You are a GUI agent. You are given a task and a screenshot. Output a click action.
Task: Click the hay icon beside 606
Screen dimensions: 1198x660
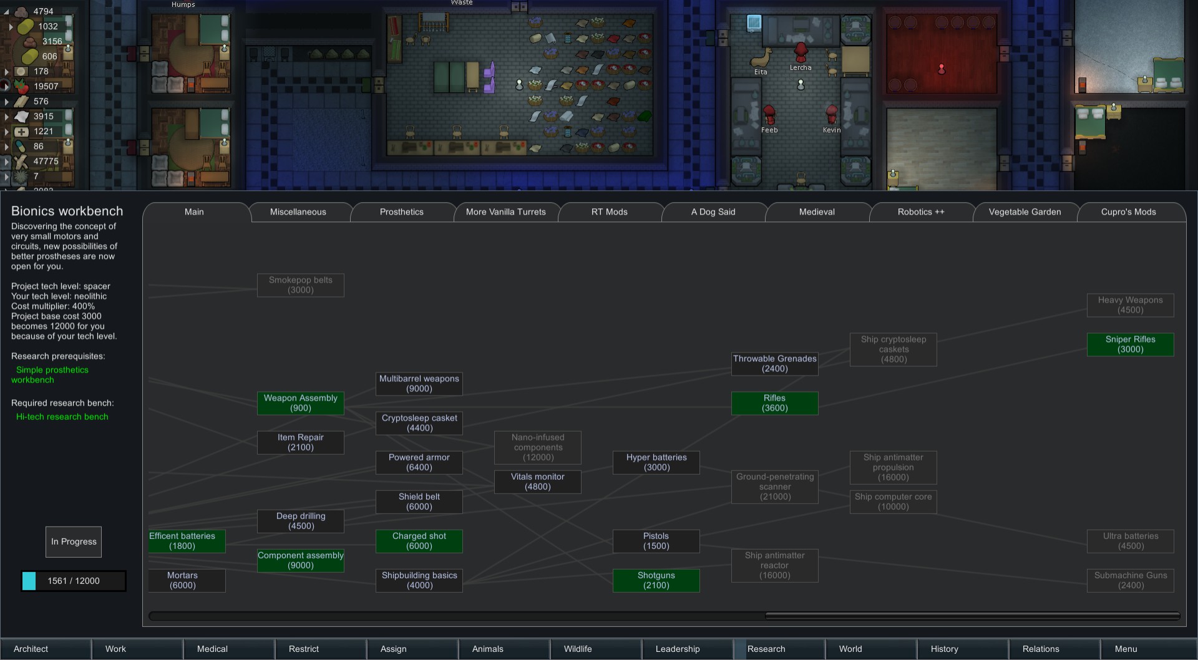coord(29,56)
